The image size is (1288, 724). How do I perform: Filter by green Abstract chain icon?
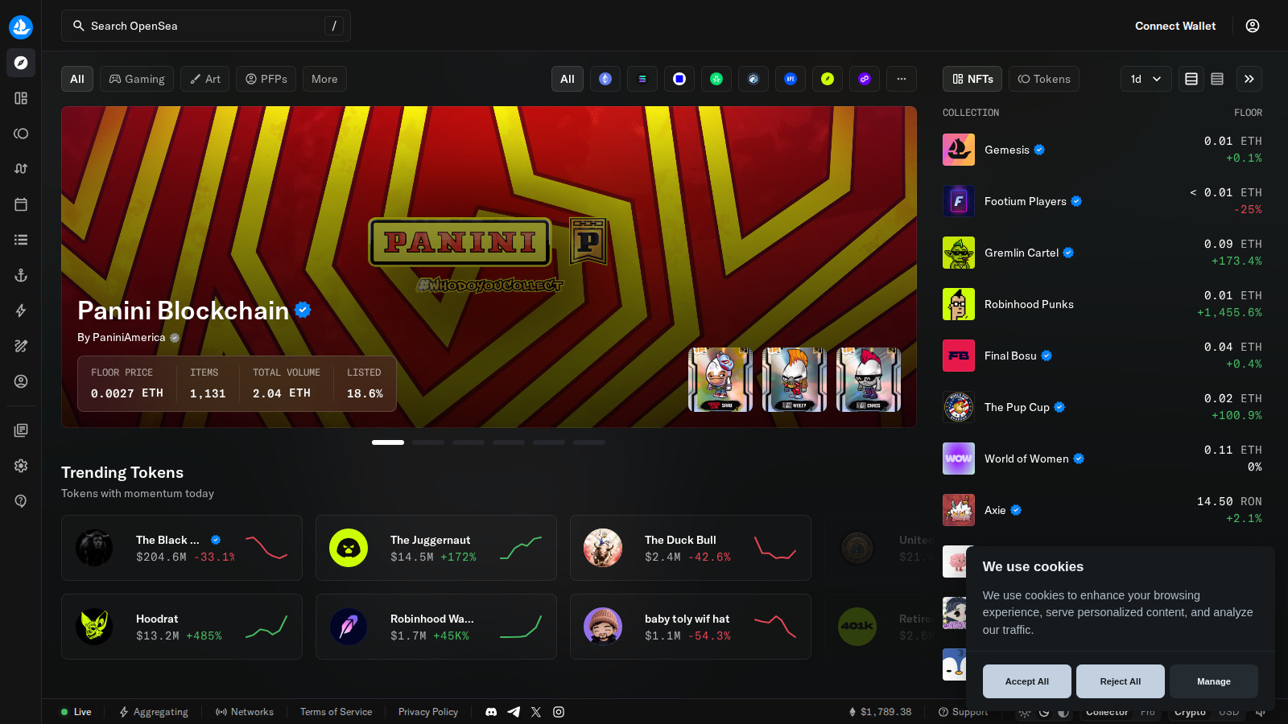click(x=716, y=79)
